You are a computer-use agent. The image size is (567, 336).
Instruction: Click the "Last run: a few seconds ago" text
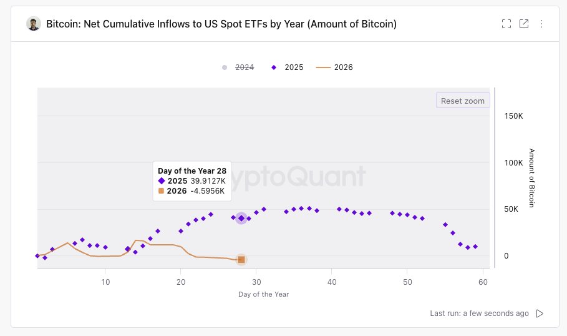click(x=479, y=314)
